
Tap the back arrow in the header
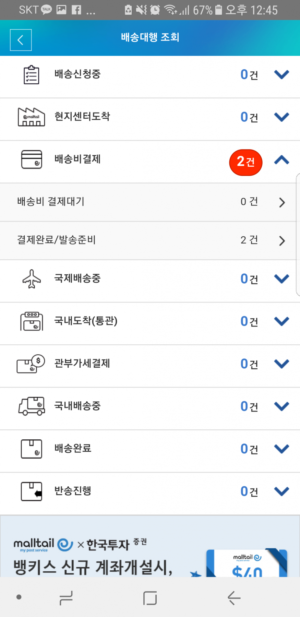(21, 40)
